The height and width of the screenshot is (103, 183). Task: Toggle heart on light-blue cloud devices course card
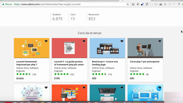160,88
